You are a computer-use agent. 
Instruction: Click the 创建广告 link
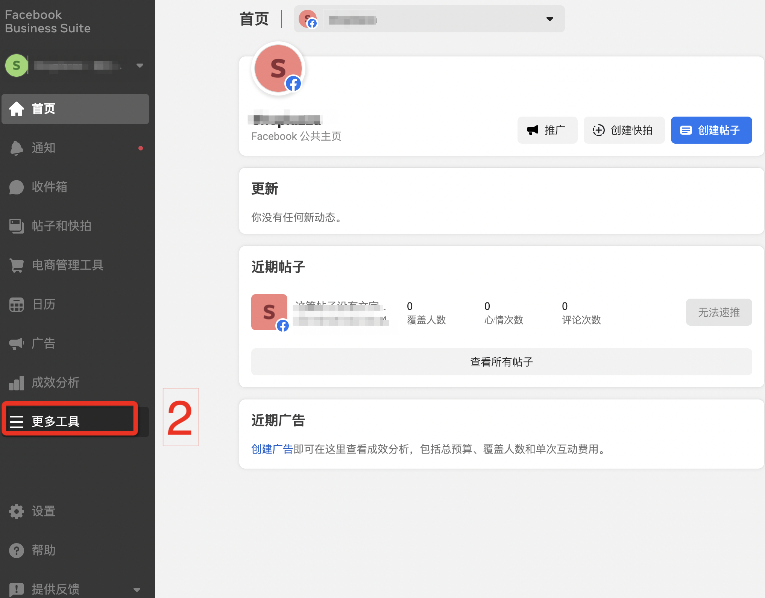(x=272, y=449)
